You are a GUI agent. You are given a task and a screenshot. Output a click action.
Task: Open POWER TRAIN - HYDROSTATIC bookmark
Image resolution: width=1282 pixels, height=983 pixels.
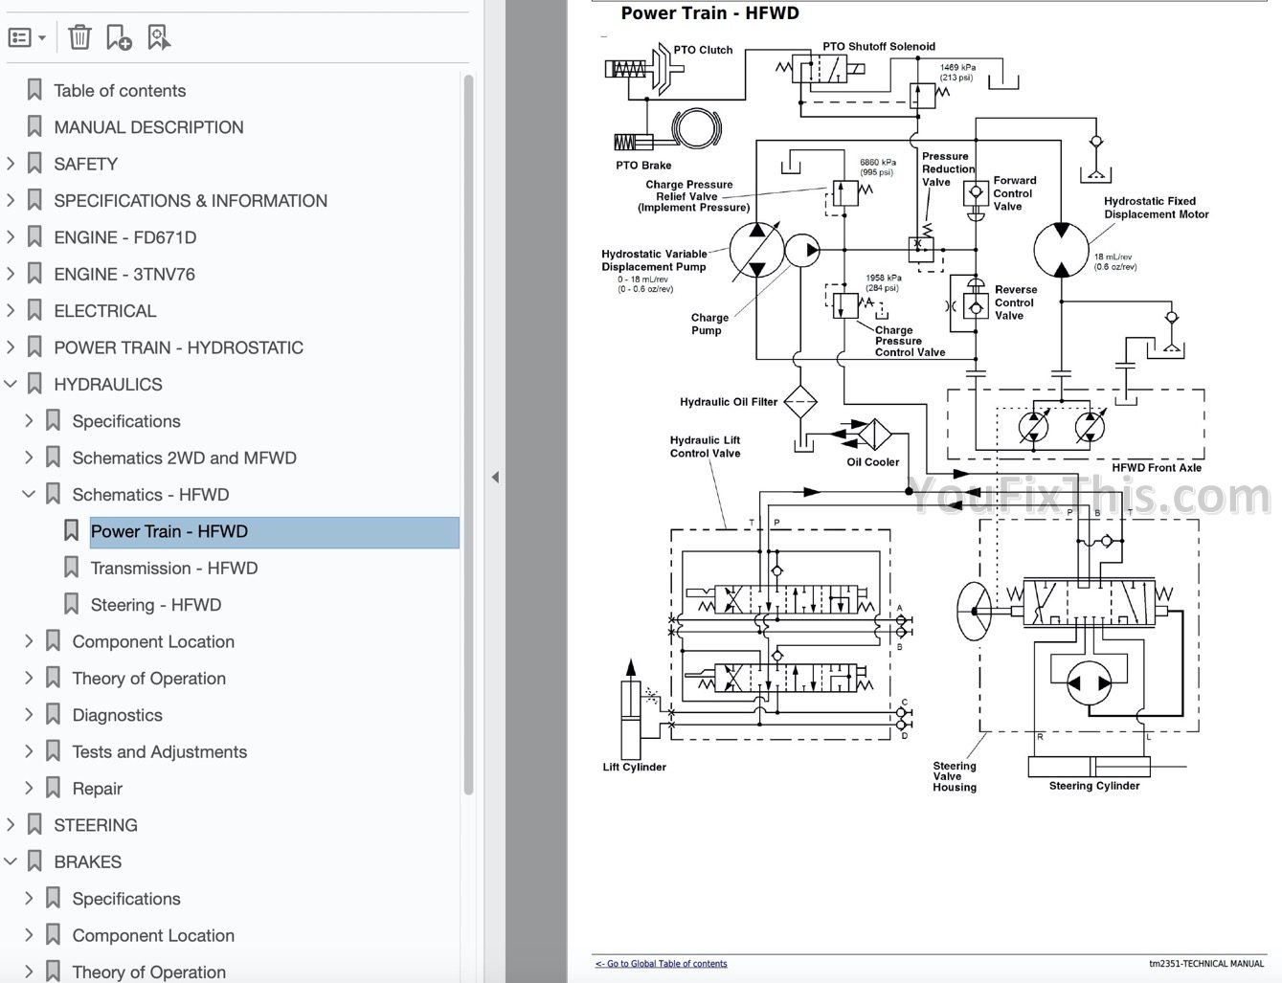(x=178, y=346)
